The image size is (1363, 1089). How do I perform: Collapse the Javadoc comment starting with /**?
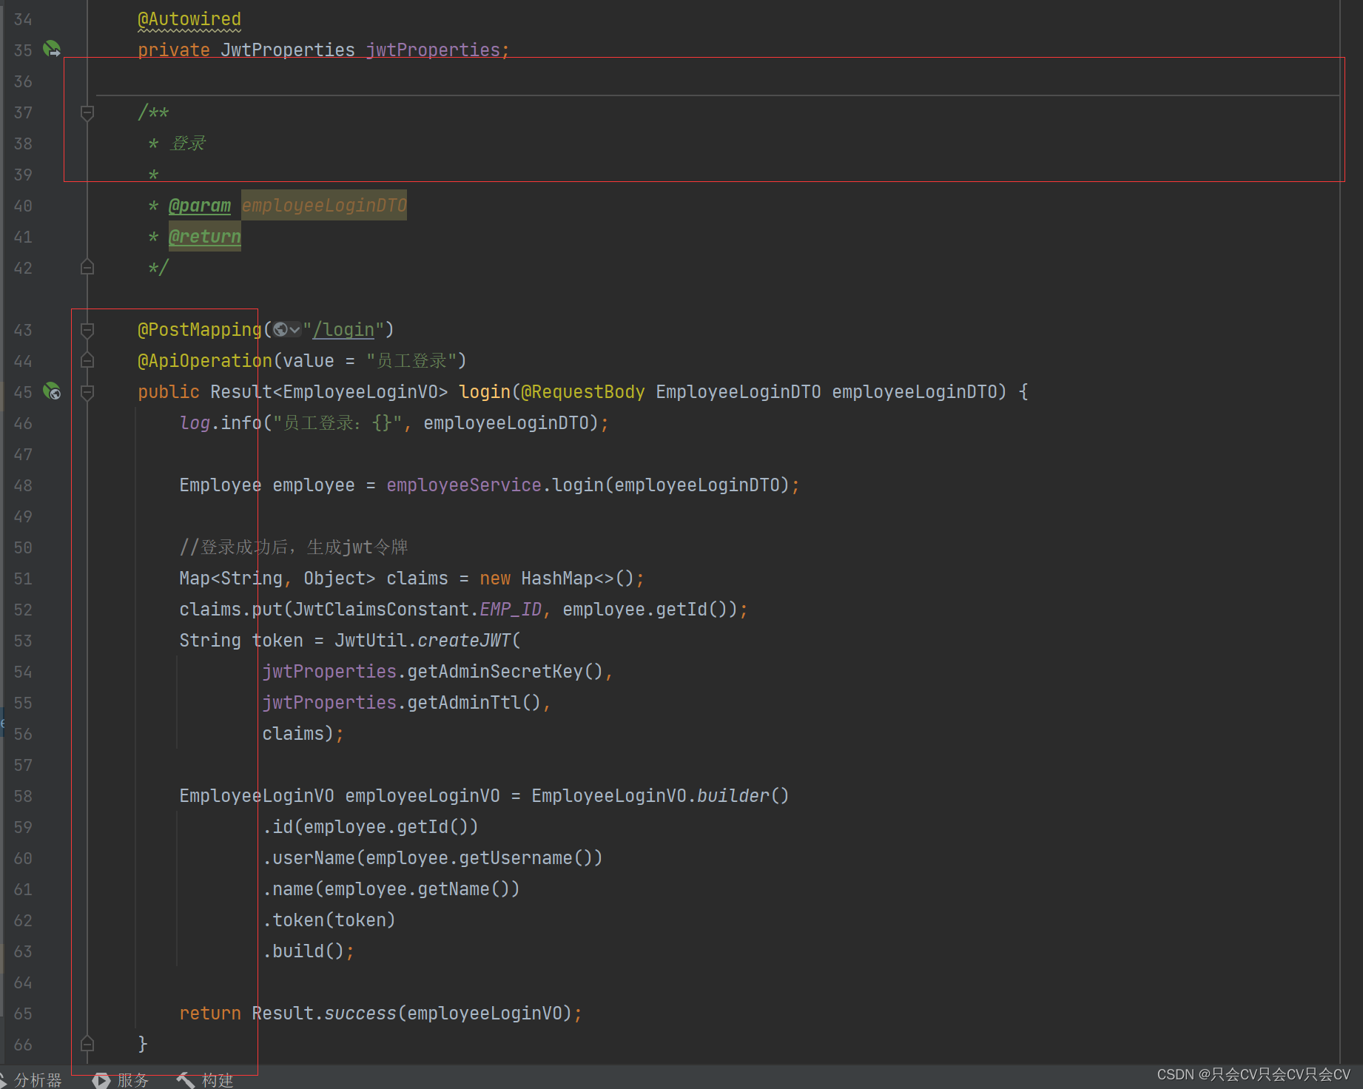87,112
